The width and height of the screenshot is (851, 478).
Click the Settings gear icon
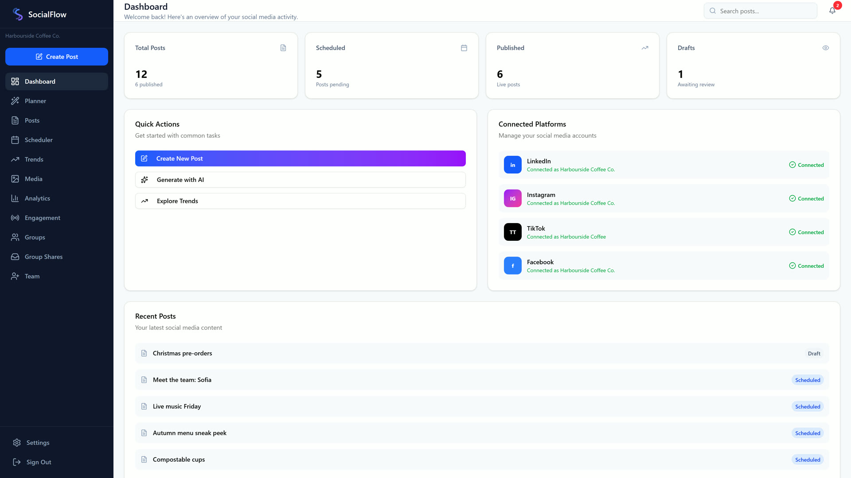[17, 443]
